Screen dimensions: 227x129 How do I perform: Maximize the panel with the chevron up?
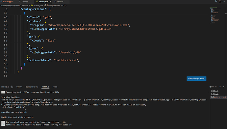pyautogui.click(x=220, y=87)
